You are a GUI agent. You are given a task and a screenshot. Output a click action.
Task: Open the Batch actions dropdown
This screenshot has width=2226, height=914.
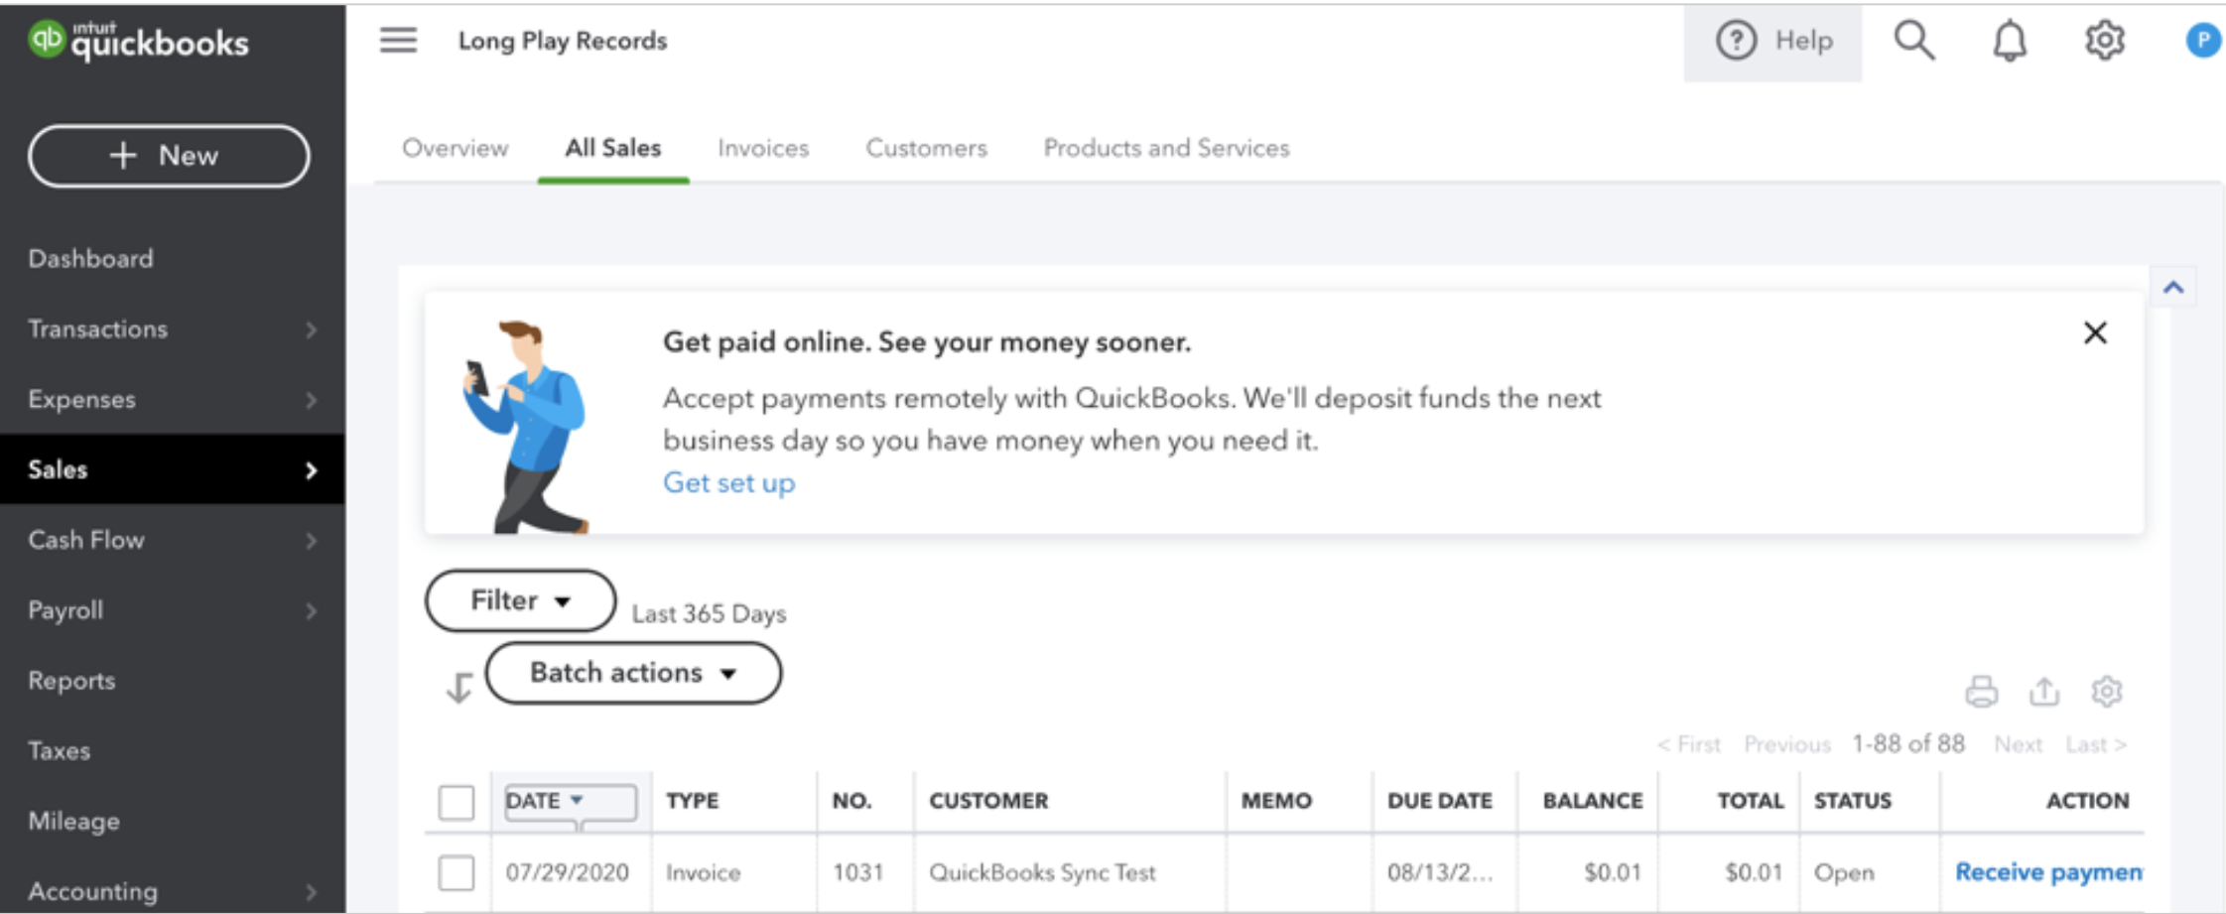point(633,673)
